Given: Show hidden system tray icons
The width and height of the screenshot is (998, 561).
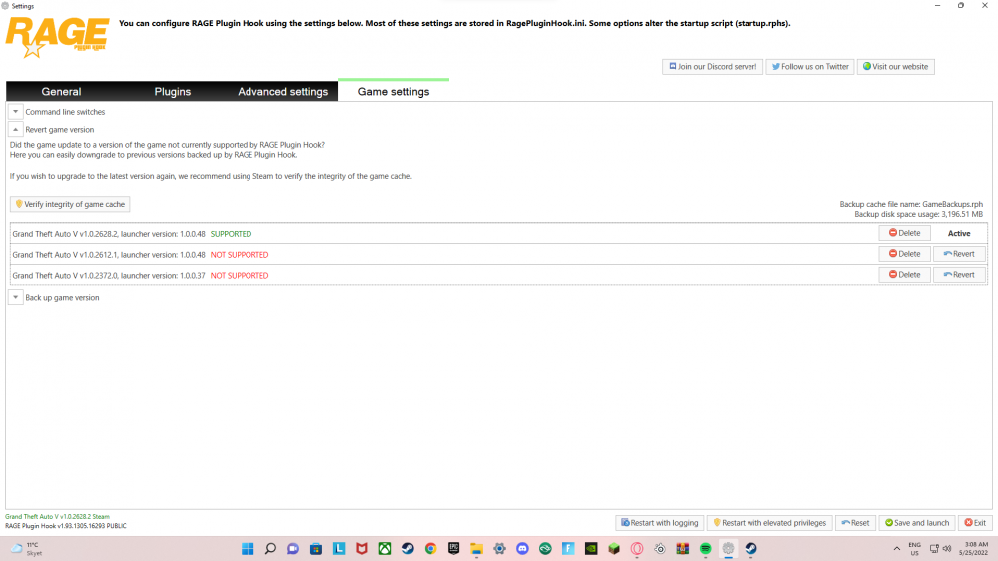Looking at the screenshot, I should [897, 549].
